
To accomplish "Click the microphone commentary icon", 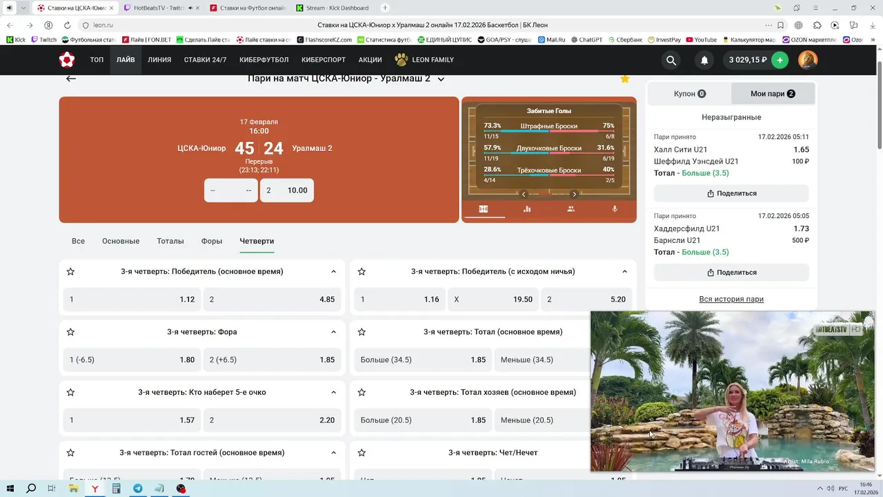I will pos(615,209).
